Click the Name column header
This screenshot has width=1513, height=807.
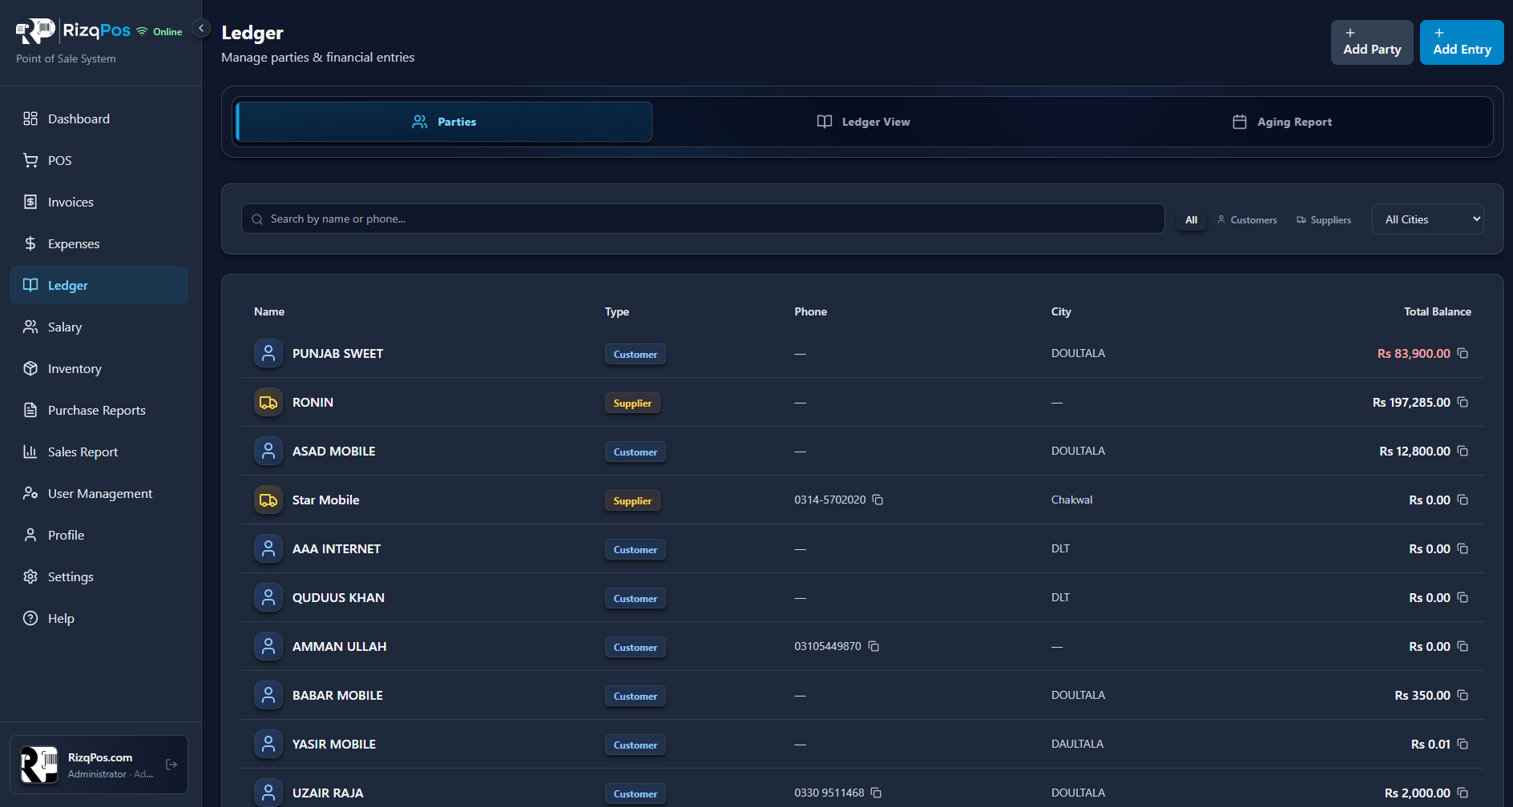click(269, 311)
